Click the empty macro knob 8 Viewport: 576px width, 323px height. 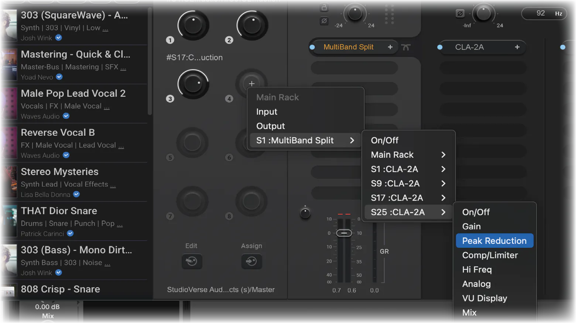pos(251,201)
